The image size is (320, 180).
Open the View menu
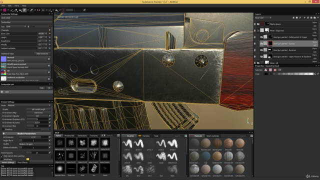(x=16, y=5)
